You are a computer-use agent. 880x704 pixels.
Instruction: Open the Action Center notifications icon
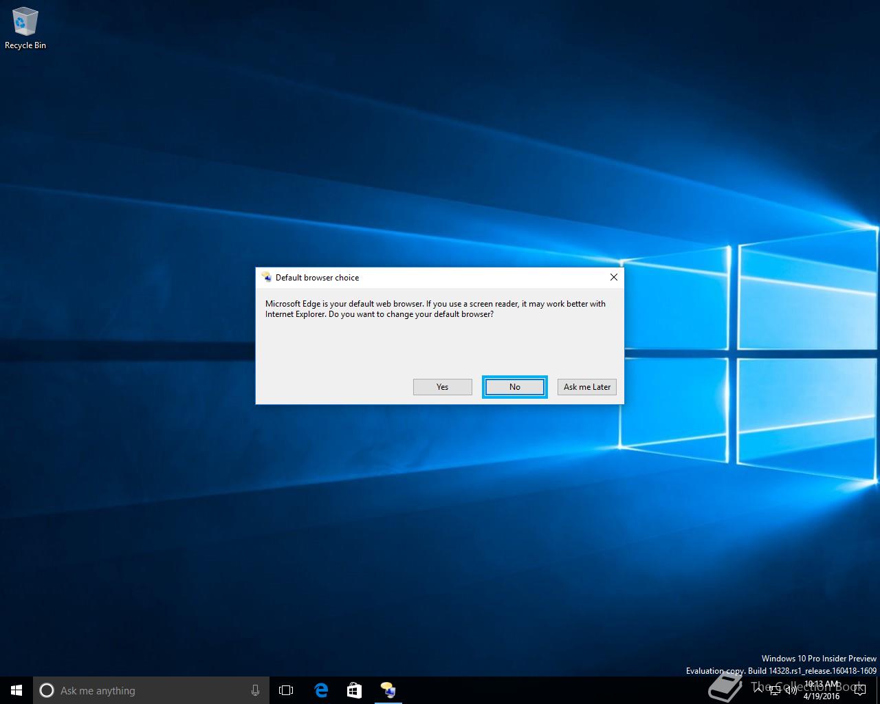859,691
